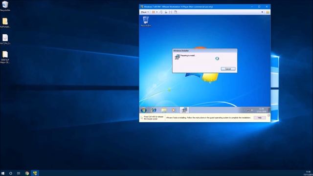Screen dimensions: 313x176
Task: Expand the power options arrow beside pause
Action: coord(157,12)
